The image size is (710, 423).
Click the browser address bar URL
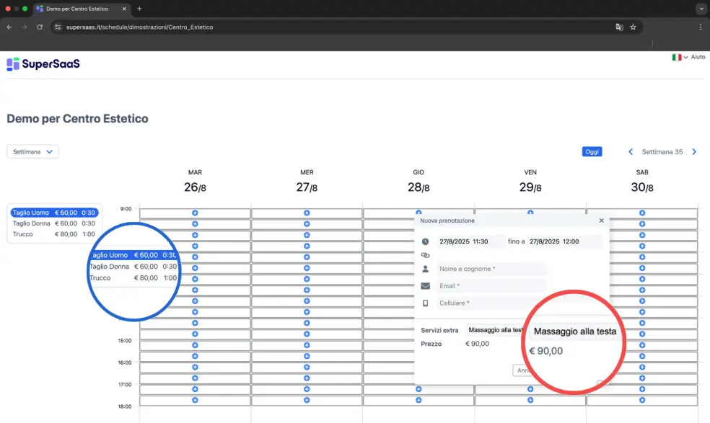coord(139,27)
